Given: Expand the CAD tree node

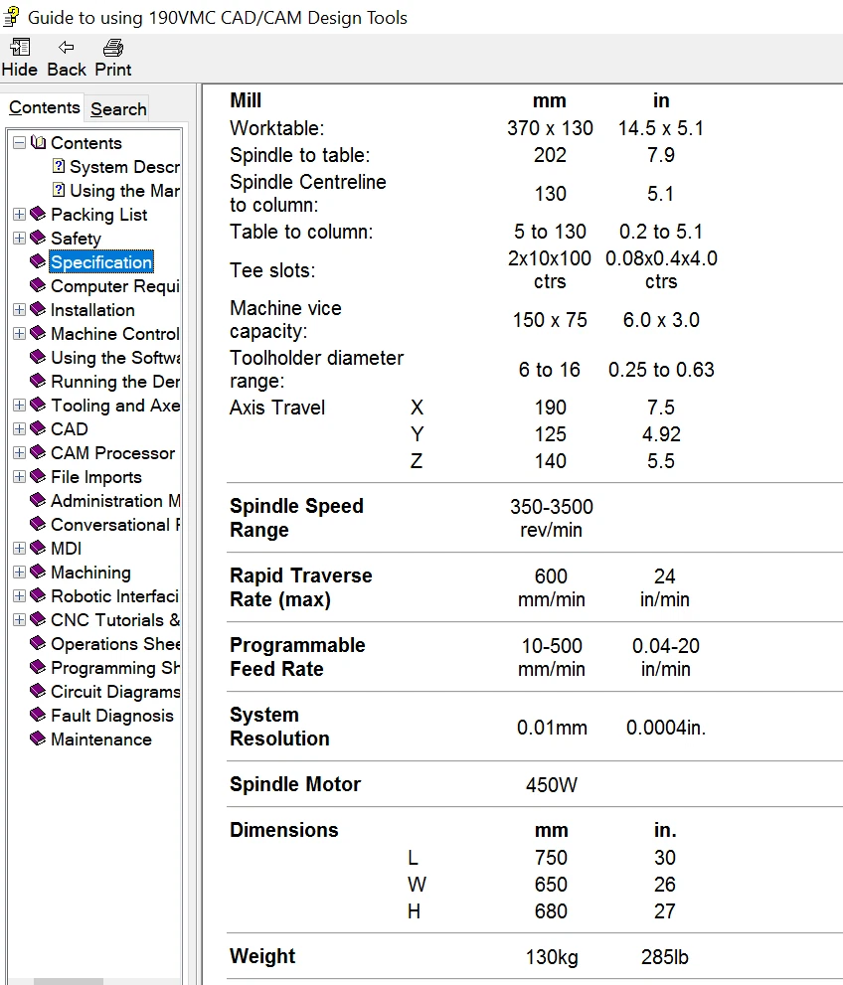Looking at the screenshot, I should point(19,429).
